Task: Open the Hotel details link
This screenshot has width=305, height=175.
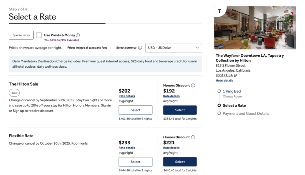Action: click(224, 80)
